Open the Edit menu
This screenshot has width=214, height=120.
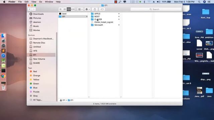tap(26, 2)
